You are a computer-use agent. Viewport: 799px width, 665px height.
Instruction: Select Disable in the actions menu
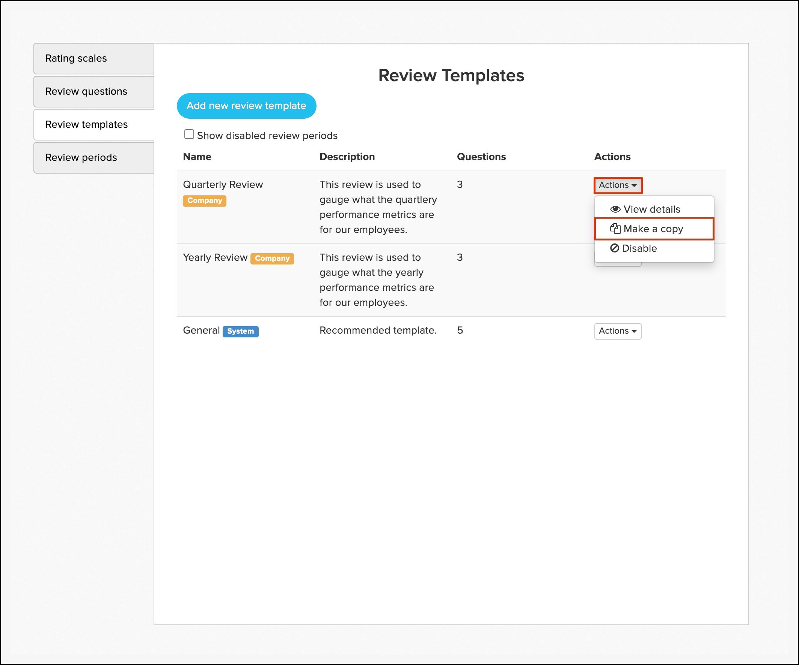(x=639, y=249)
